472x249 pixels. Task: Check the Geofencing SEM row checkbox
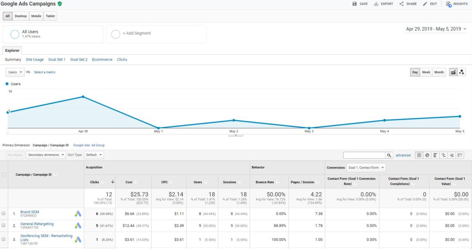point(4,239)
